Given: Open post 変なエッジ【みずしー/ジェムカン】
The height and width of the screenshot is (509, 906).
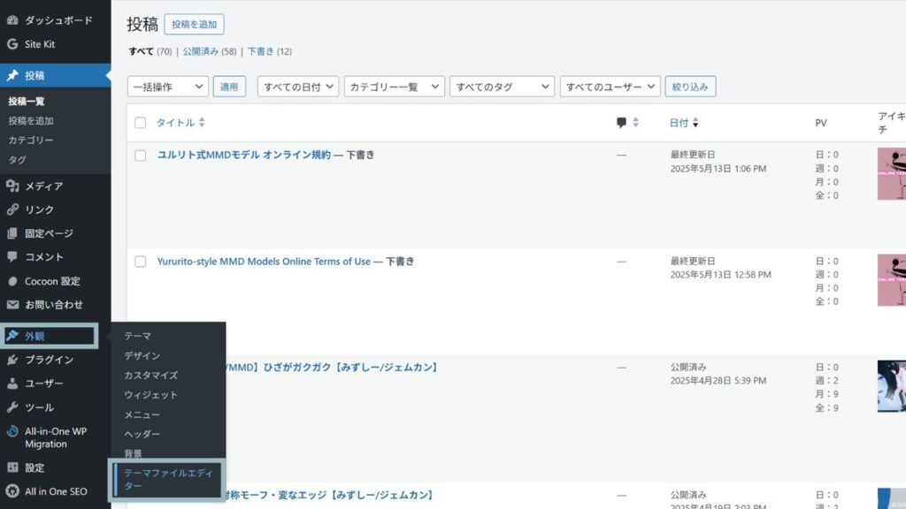Looking at the screenshot, I should (x=329, y=495).
